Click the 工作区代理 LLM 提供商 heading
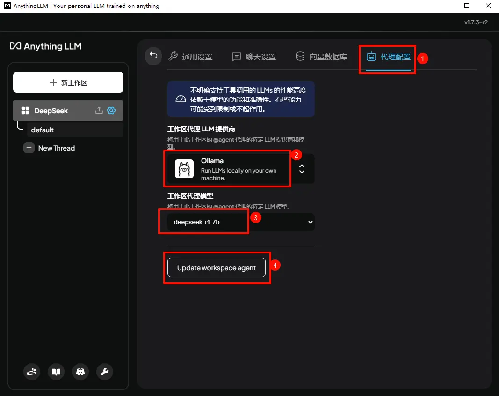The height and width of the screenshot is (396, 499). click(201, 129)
